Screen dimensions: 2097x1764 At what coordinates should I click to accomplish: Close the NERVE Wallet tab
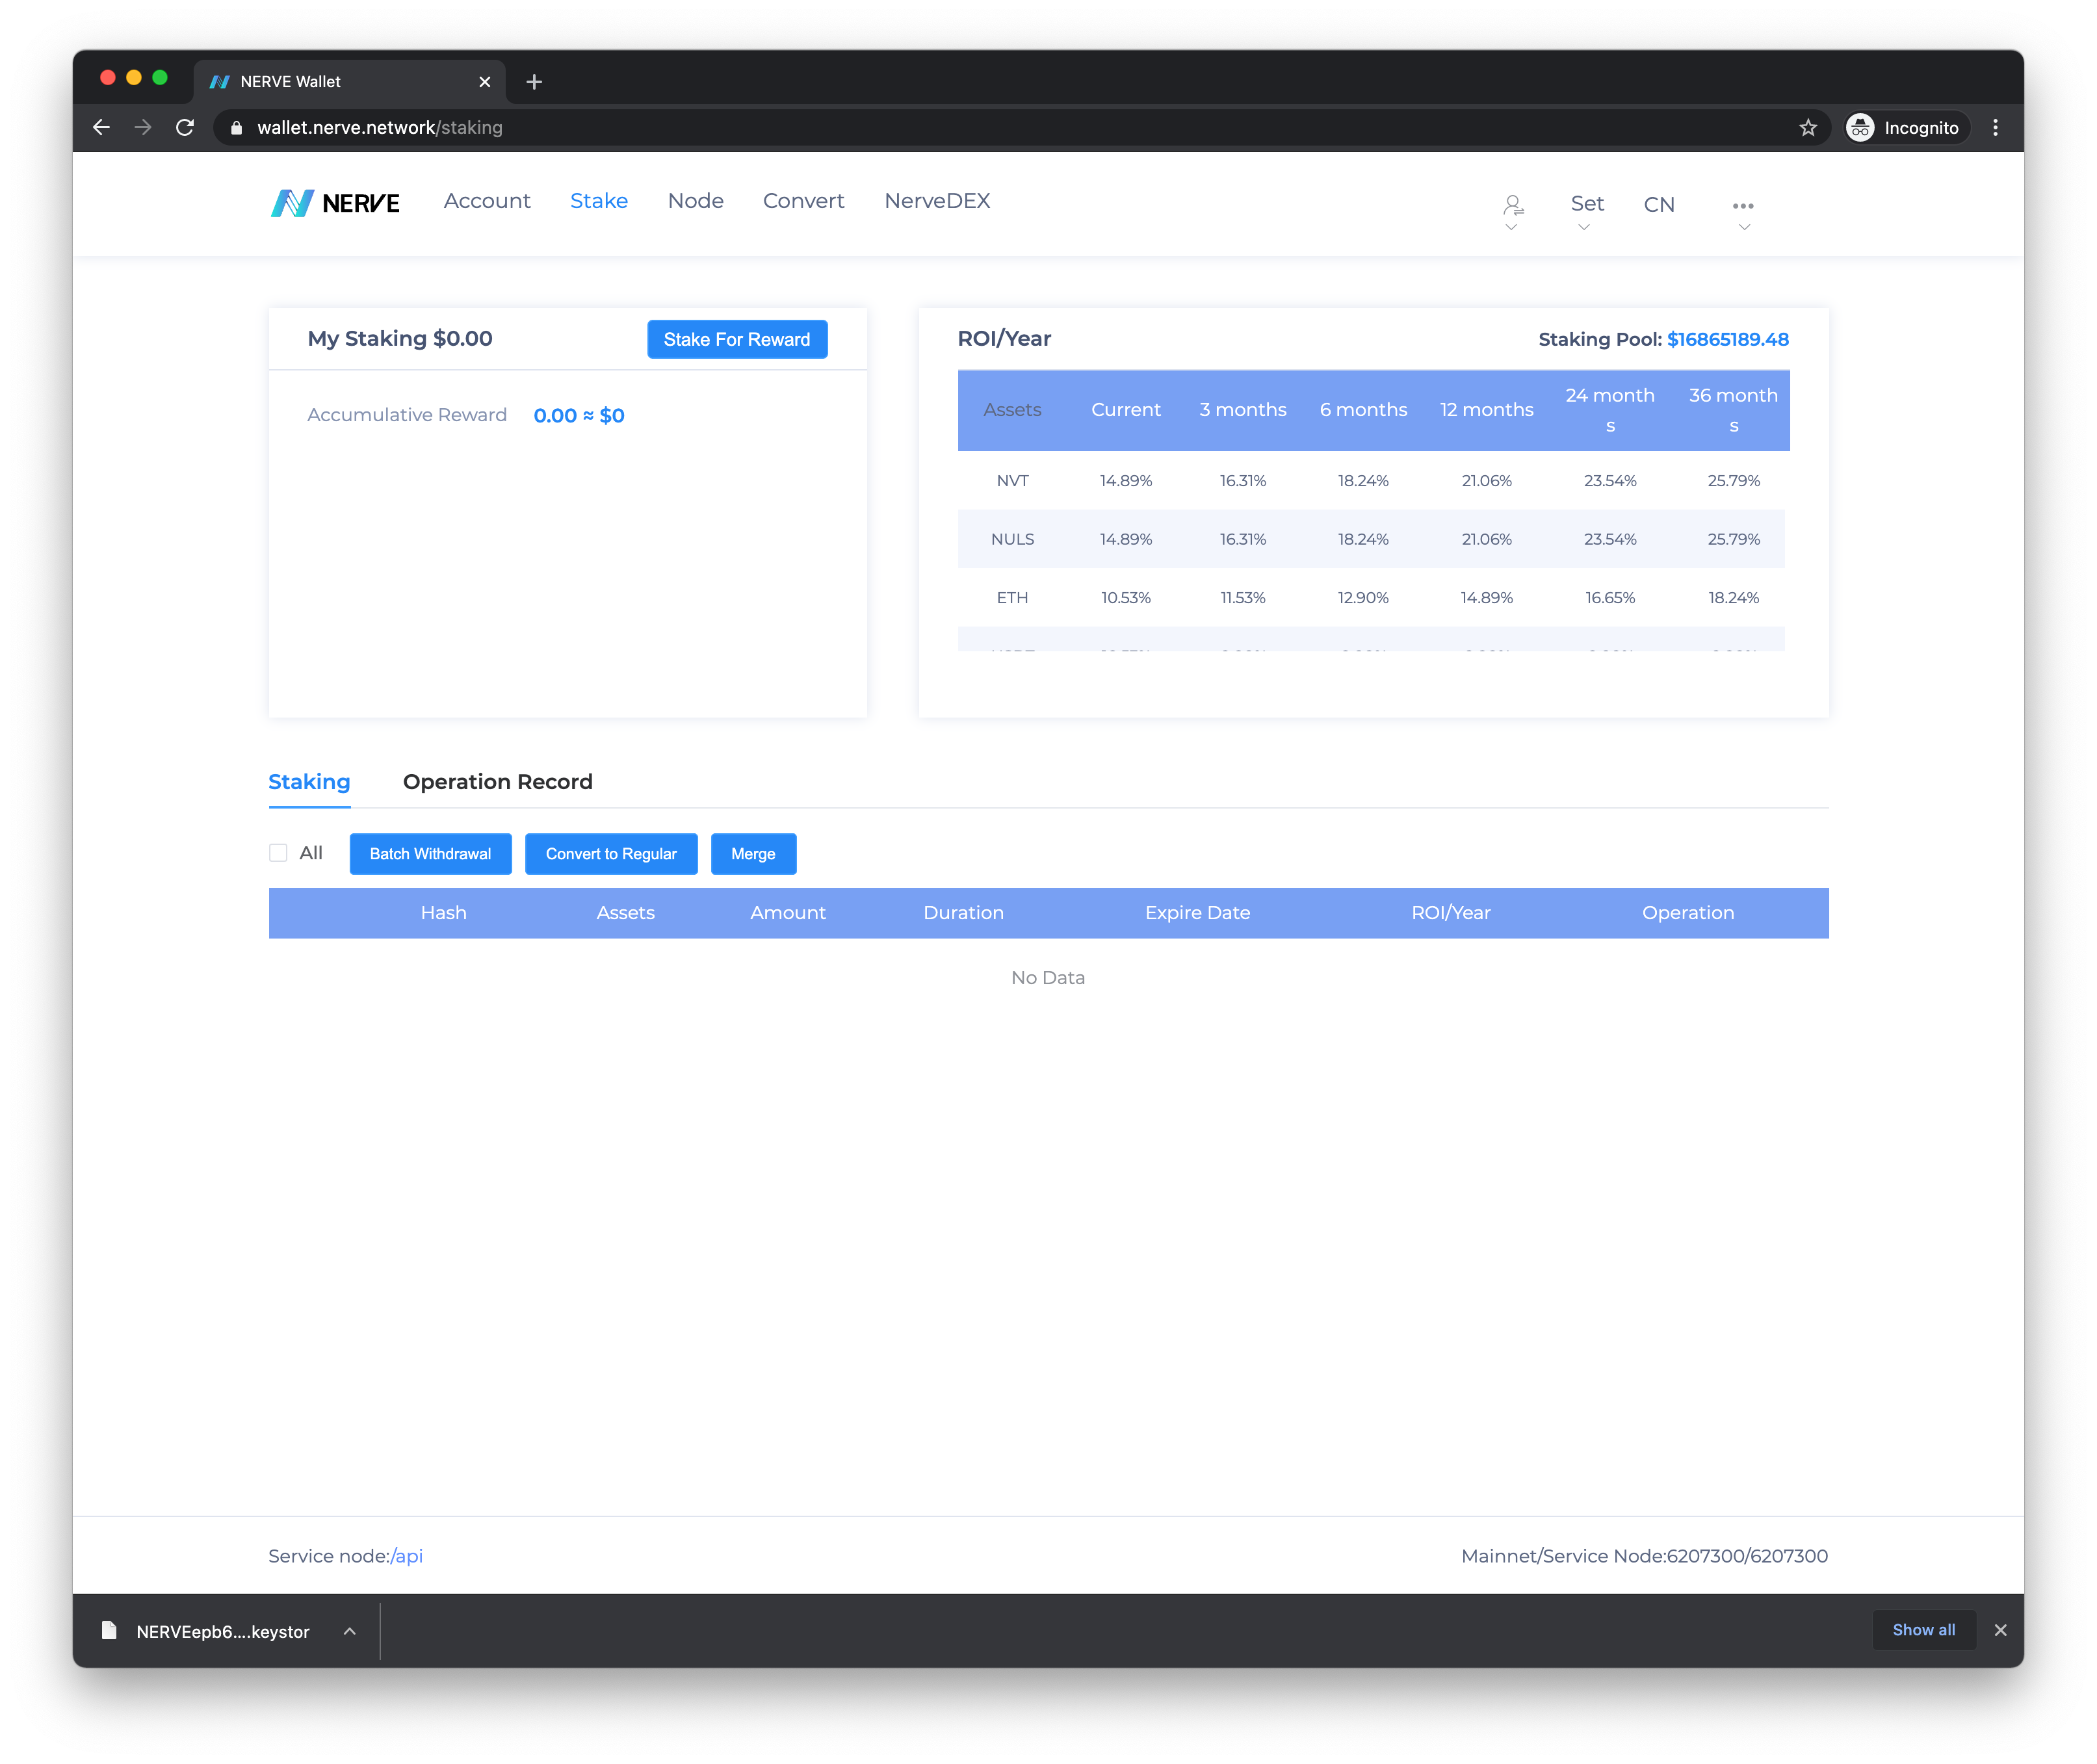[485, 82]
